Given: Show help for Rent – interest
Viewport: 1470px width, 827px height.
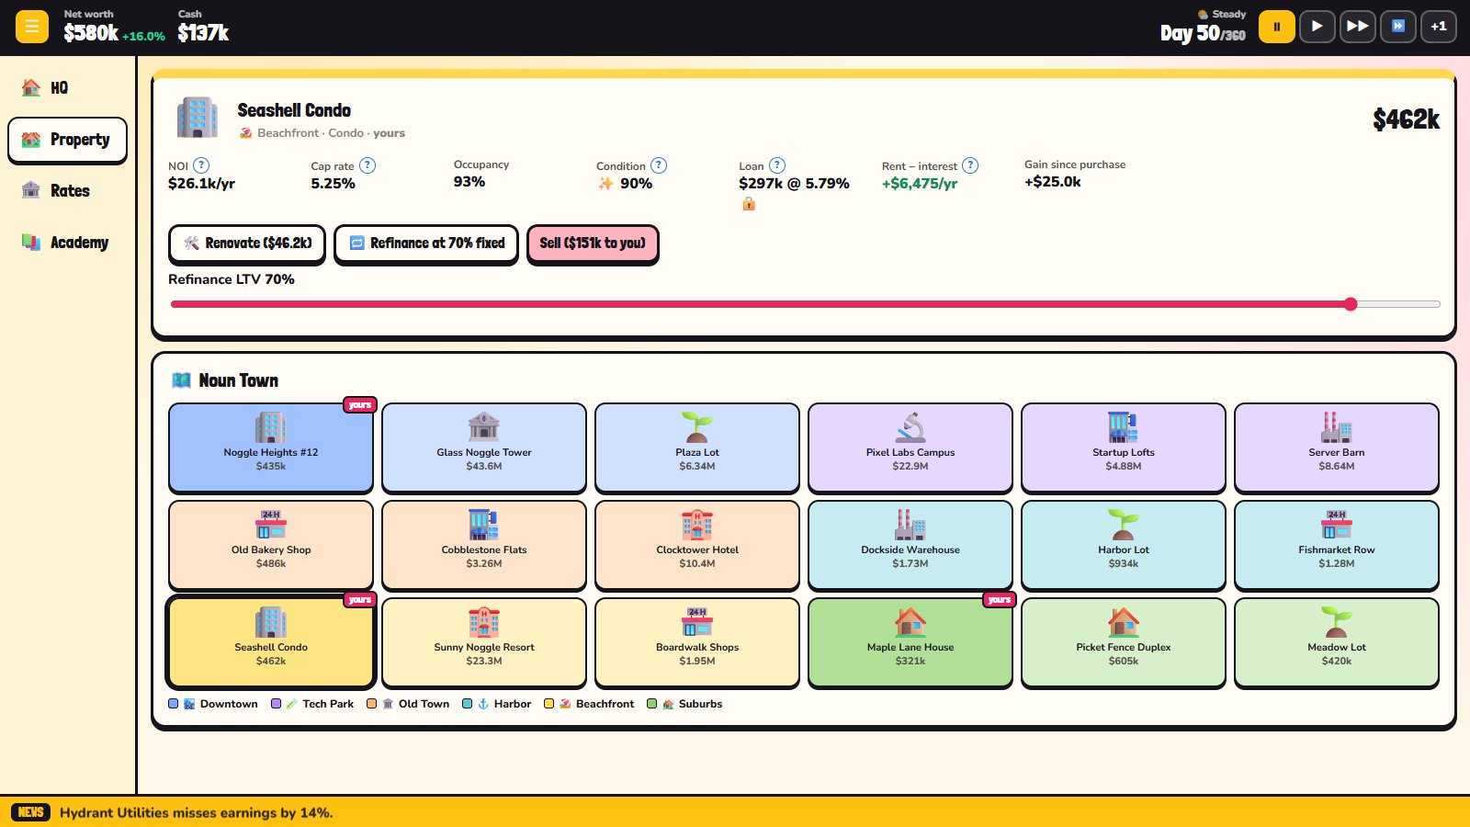Looking at the screenshot, I should click(x=970, y=165).
